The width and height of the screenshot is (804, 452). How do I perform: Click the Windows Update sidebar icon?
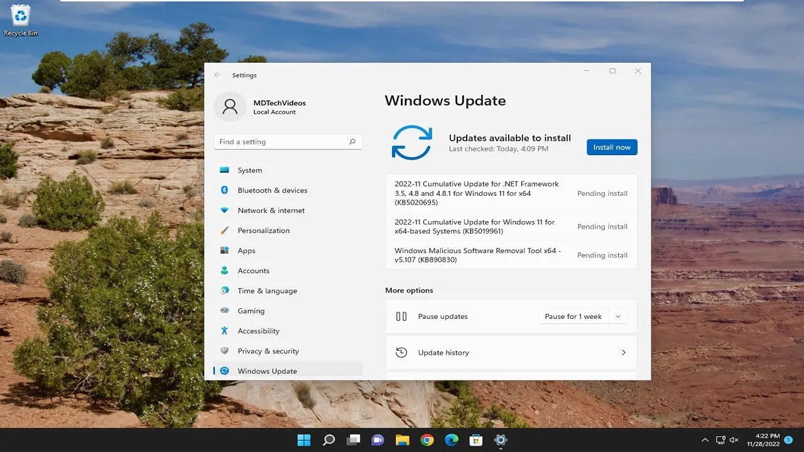pos(224,371)
